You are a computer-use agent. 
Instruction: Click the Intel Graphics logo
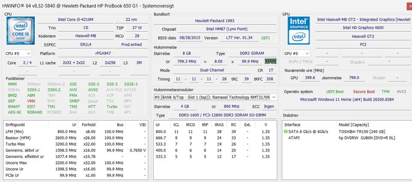click(x=298, y=30)
